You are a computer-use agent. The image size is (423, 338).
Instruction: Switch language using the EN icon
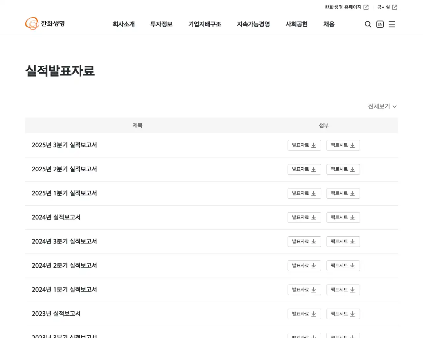(380, 24)
